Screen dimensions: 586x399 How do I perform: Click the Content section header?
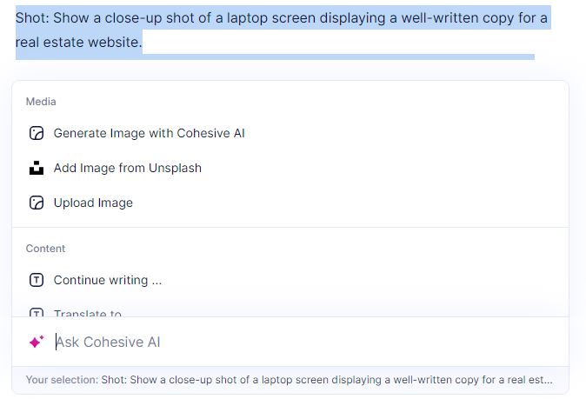click(x=45, y=249)
